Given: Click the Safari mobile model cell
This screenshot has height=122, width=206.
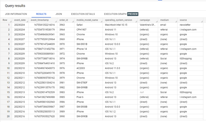Looking at the screenshot, I should pos(80,25).
